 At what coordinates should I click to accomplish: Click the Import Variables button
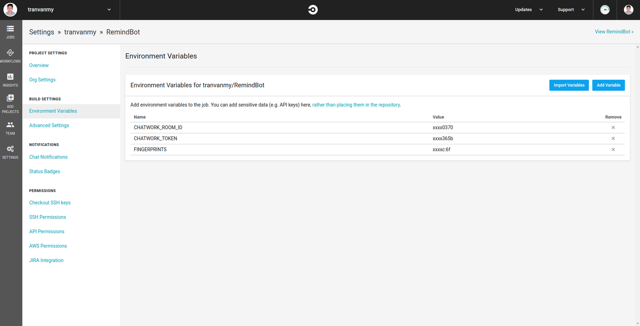(569, 85)
